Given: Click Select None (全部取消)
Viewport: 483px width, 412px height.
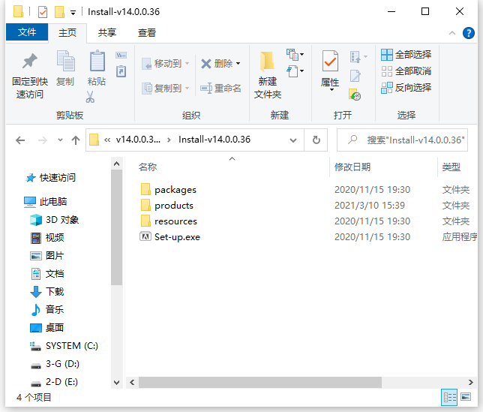Looking at the screenshot, I should point(406,71).
